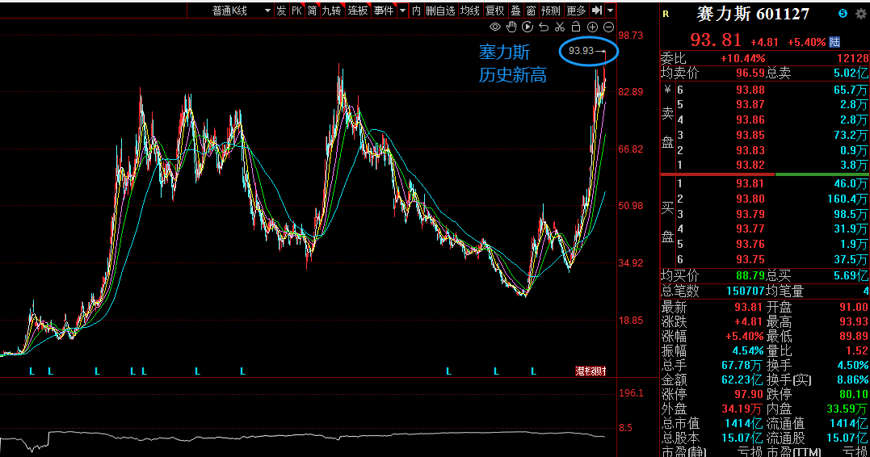Screen dimensions: 870x457
Task: Zoom out with the minus circle icon
Action: pyautogui.click(x=608, y=27)
